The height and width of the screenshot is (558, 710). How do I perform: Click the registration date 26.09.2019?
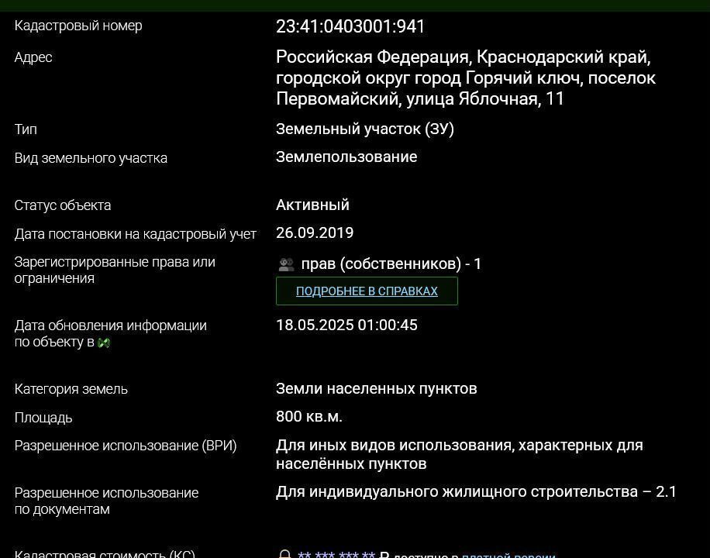[315, 232]
